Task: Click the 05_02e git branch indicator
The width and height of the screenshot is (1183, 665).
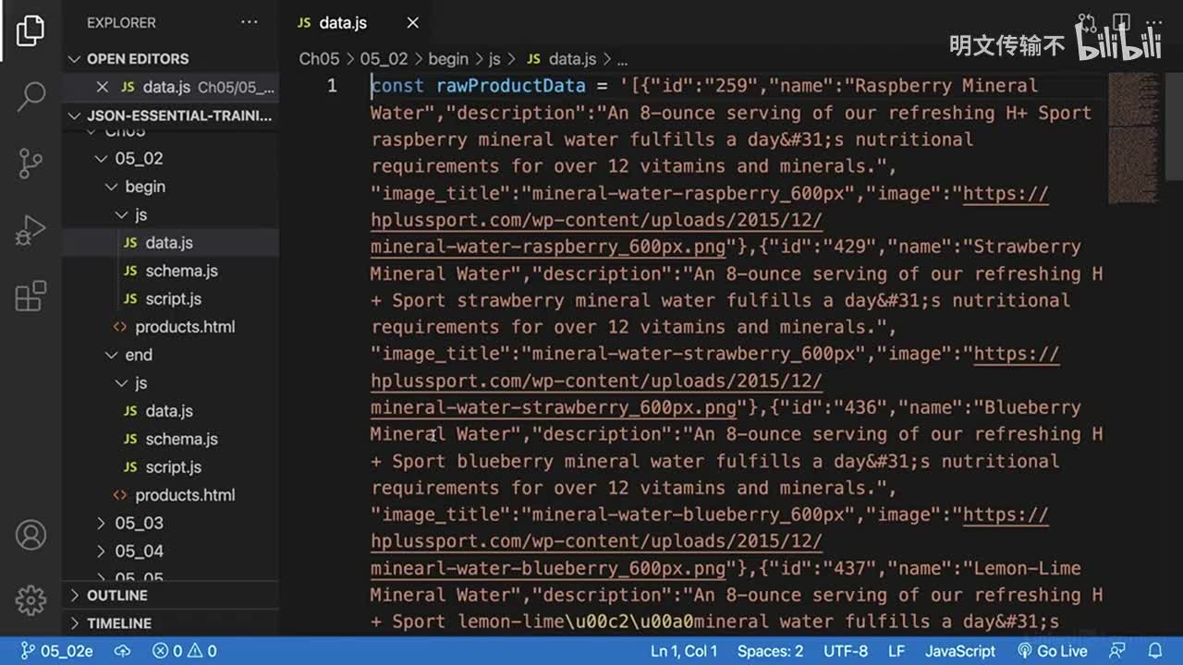Action: (x=57, y=651)
